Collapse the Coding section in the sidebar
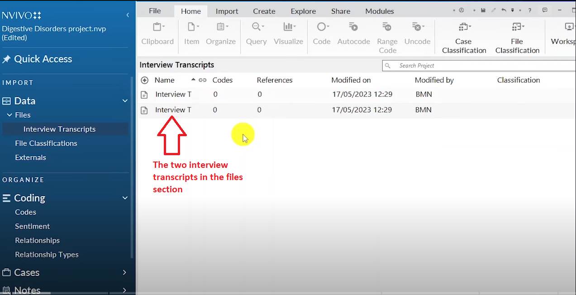 pos(125,198)
